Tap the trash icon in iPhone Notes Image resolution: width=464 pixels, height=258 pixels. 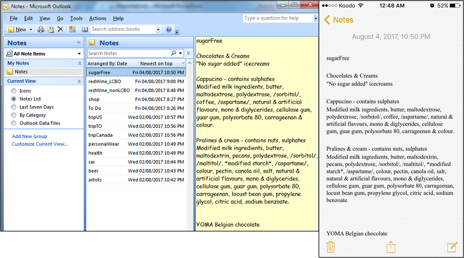[x=331, y=248]
